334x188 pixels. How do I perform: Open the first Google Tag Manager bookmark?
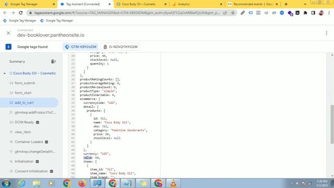[x=20, y=20]
